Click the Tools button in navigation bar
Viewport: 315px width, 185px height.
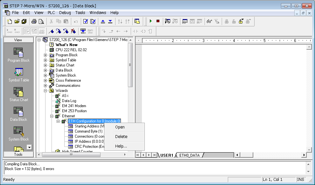[18, 154]
